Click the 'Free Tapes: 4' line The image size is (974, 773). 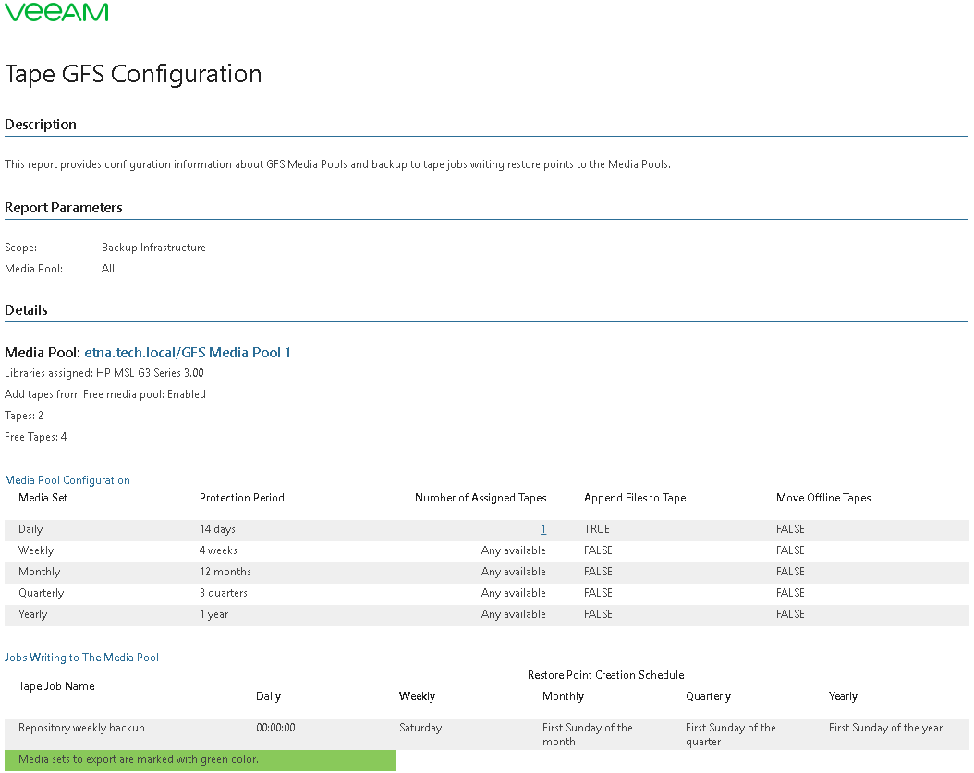click(35, 437)
